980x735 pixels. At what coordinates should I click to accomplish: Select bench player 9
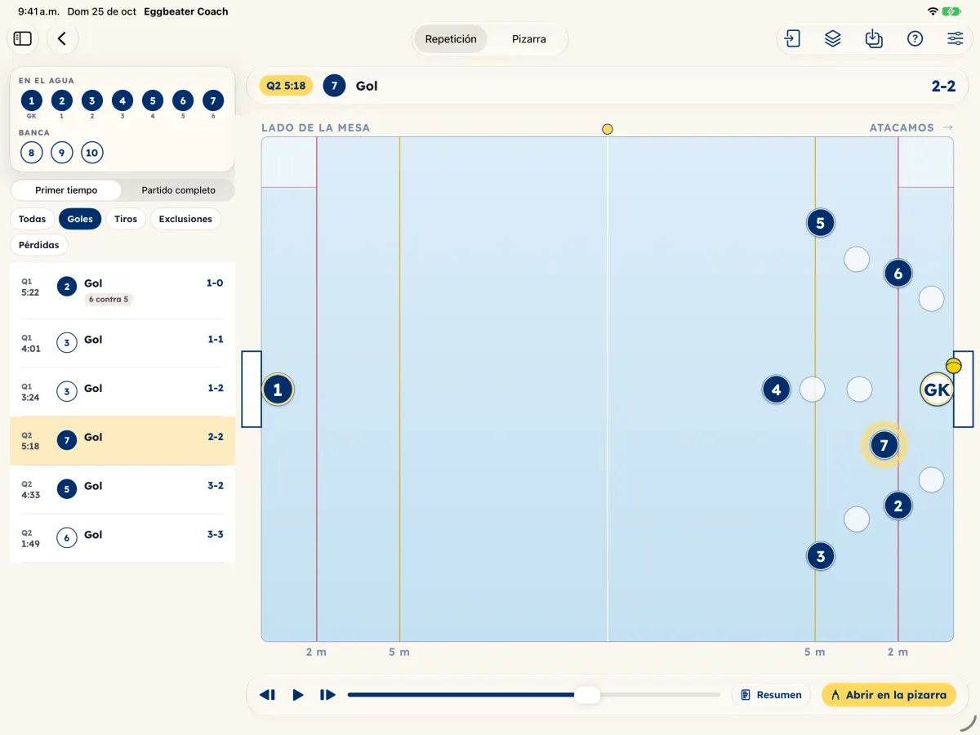(x=61, y=153)
